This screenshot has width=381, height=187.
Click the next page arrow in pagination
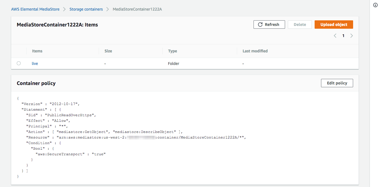coord(351,36)
